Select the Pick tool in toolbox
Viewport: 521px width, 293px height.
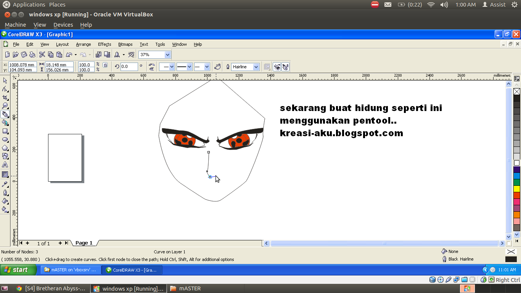pyautogui.click(x=5, y=80)
